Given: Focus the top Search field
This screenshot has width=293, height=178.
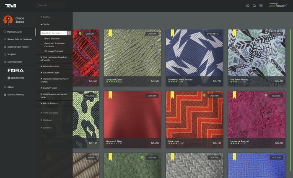Looking at the screenshot, I should (51, 5).
